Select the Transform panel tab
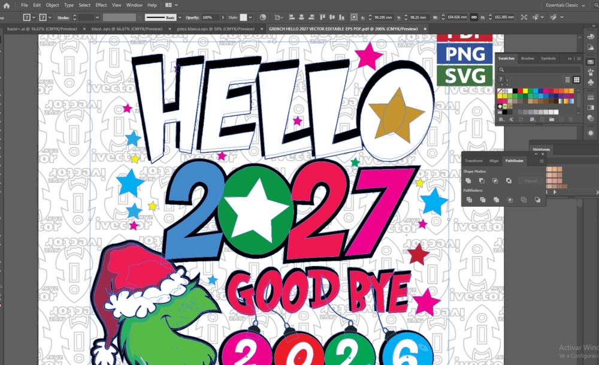Viewport: 599px width, 365px height. point(474,161)
